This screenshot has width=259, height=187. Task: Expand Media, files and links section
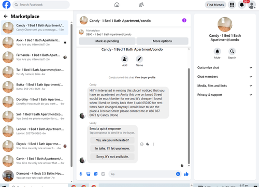pyautogui.click(x=225, y=85)
